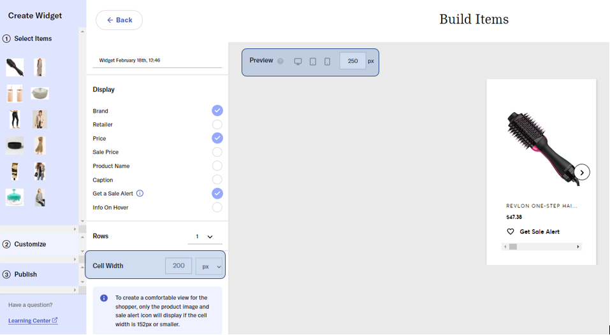
Task: Open the Rows count dropdown
Action: tap(205, 237)
